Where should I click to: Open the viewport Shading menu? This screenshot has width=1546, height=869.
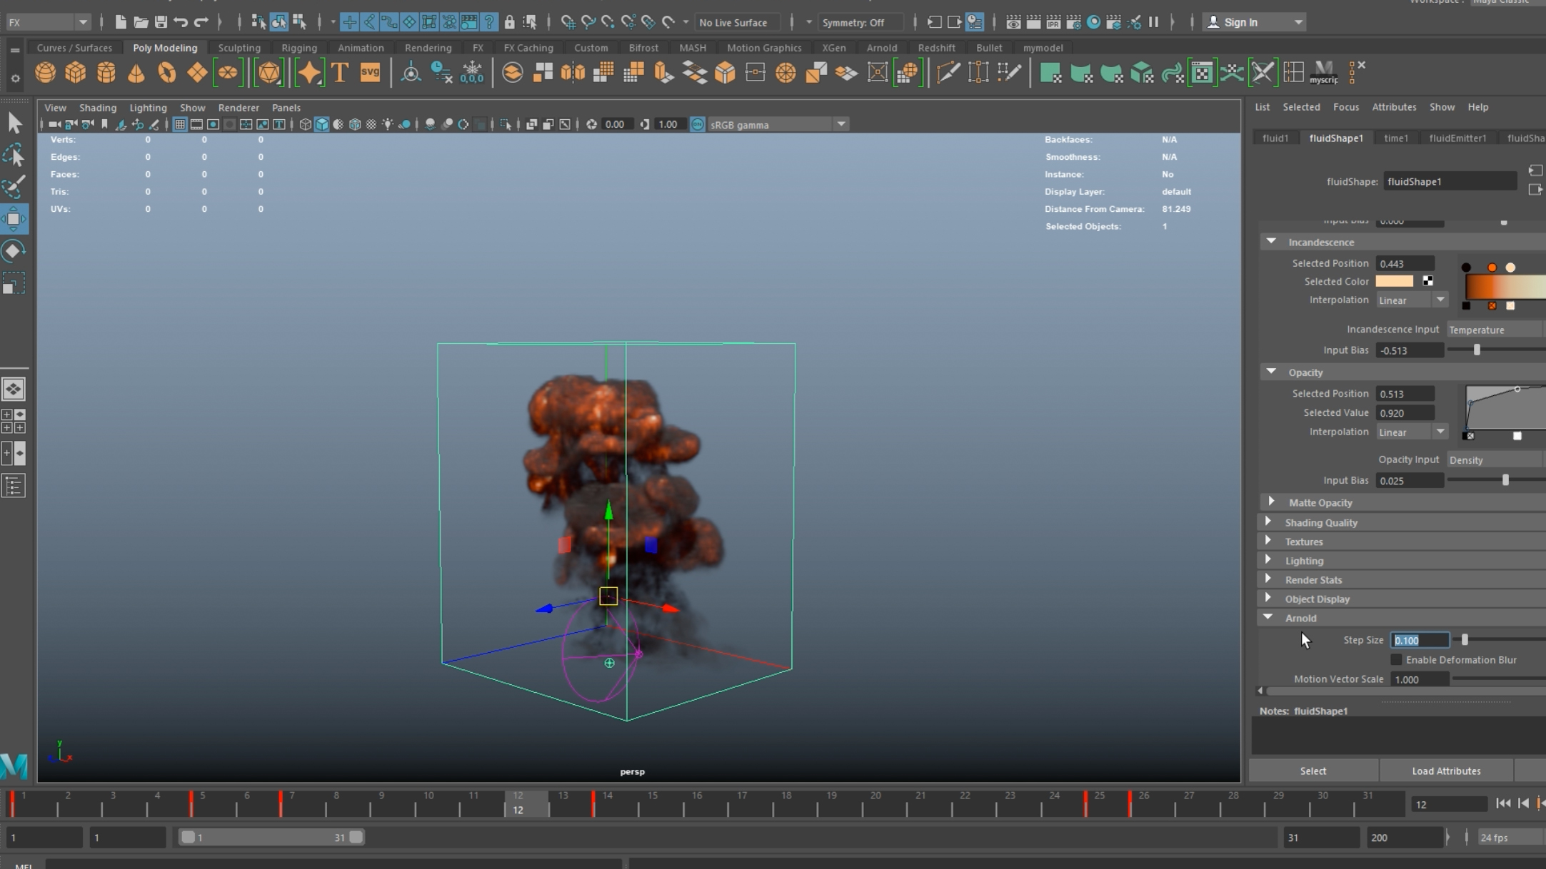pos(98,108)
